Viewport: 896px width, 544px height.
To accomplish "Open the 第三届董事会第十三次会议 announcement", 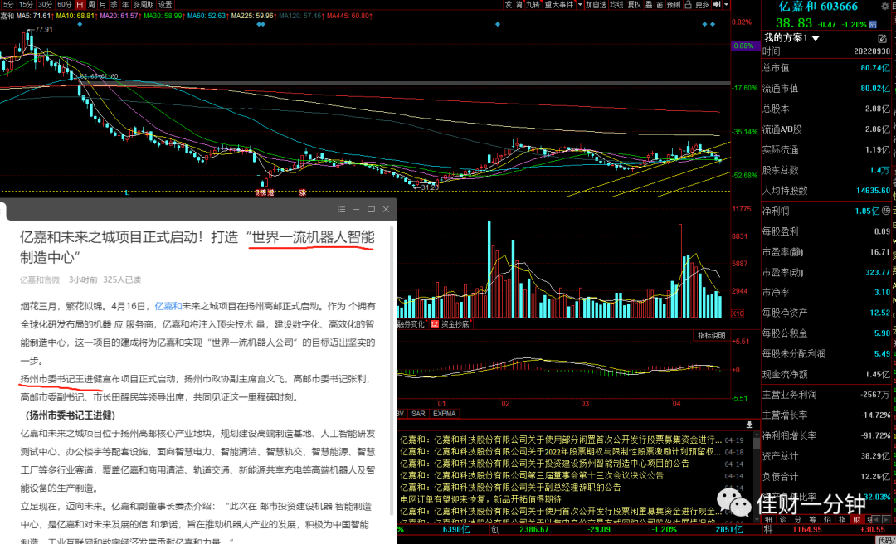I will pyautogui.click(x=532, y=475).
